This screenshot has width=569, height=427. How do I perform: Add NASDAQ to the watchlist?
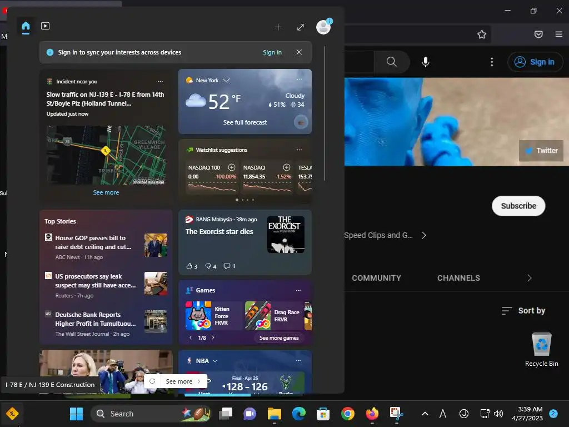click(287, 167)
